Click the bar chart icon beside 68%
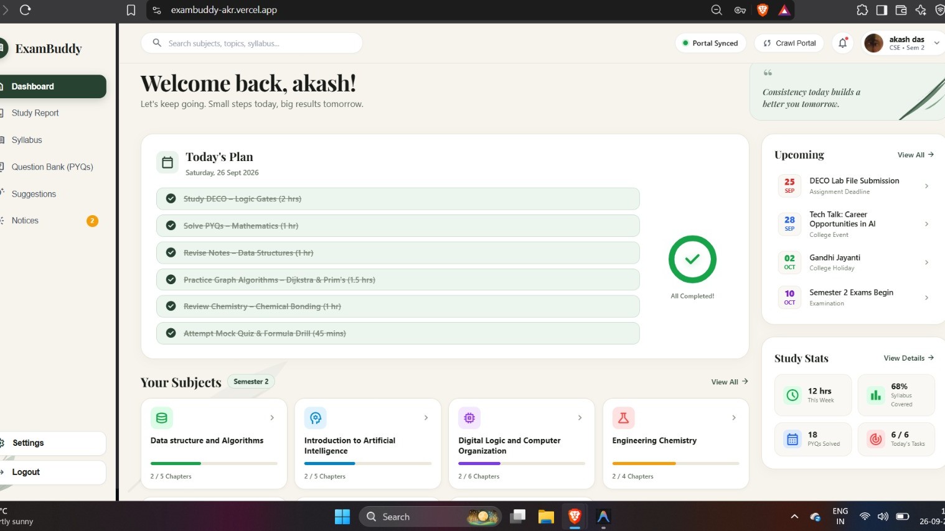This screenshot has width=945, height=531. point(876,395)
